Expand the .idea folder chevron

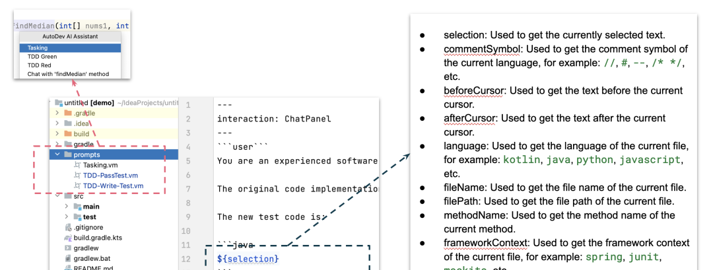coord(57,123)
